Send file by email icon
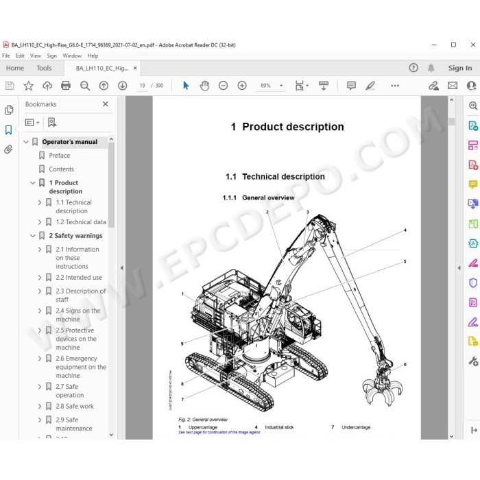This screenshot has height=480, width=480. tap(453, 86)
